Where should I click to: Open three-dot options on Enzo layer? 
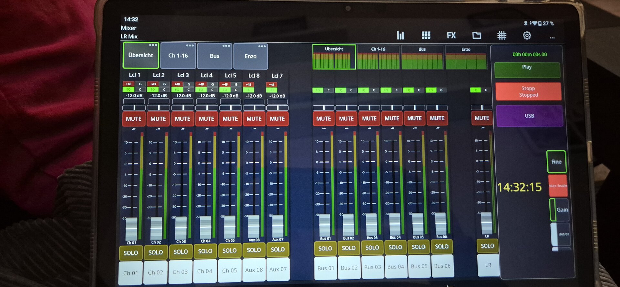point(262,46)
